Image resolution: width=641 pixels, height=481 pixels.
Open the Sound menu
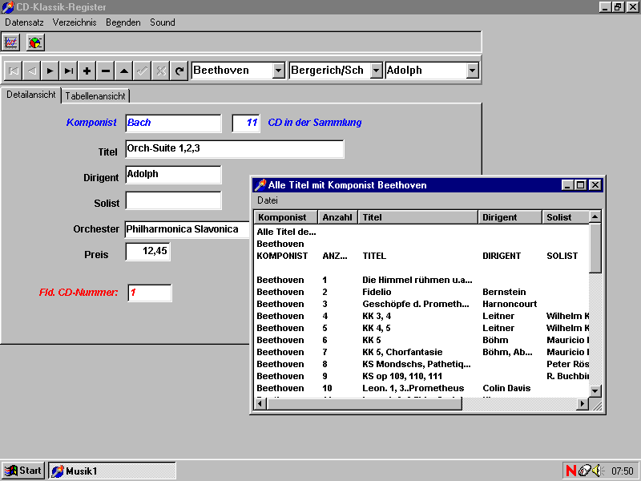tap(162, 22)
